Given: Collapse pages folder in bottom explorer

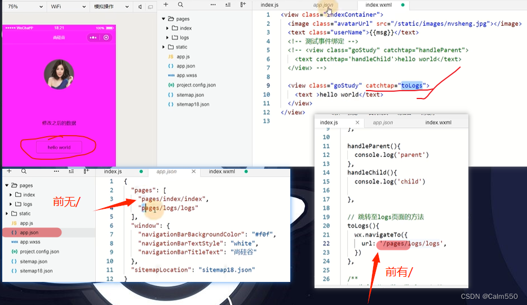Looking at the screenshot, I should [x=7, y=185].
